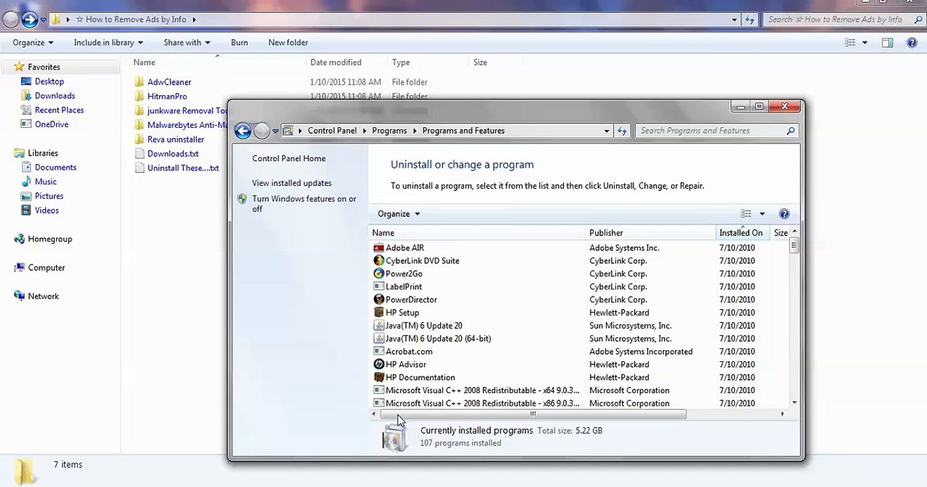Click Control Panel in the breadcrumb path

point(332,131)
